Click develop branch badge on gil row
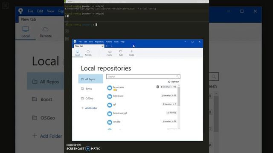273x153 pixels. [167, 104]
